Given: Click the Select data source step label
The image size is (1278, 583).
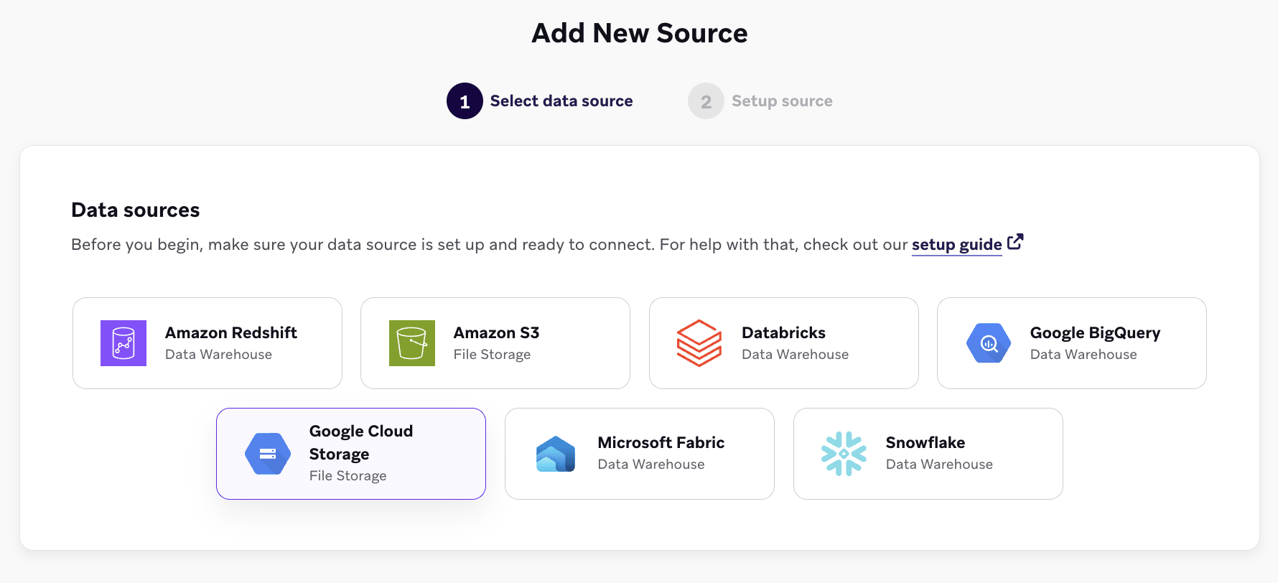Looking at the screenshot, I should [x=561, y=101].
